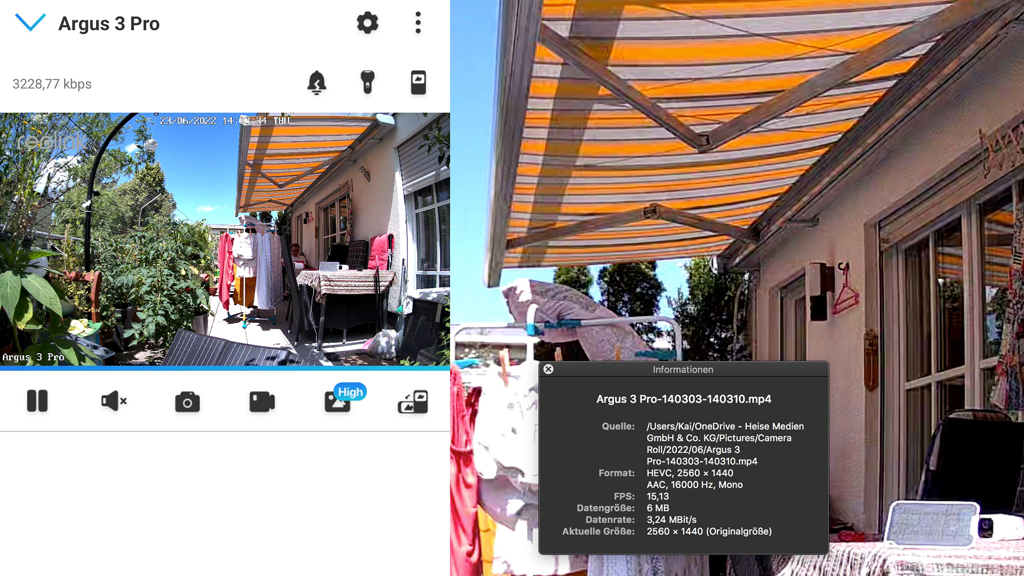This screenshot has height=576, width=1024.
Task: Toggle the spotlight flashlight icon
Action: 367,83
